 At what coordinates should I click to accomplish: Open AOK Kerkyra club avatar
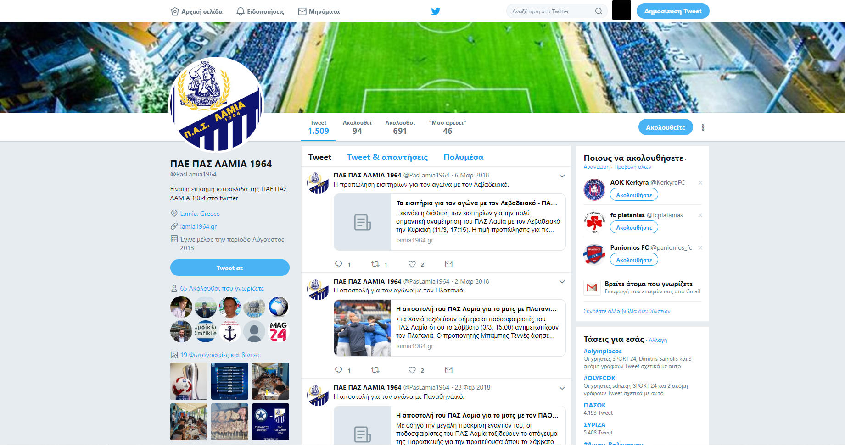point(594,190)
